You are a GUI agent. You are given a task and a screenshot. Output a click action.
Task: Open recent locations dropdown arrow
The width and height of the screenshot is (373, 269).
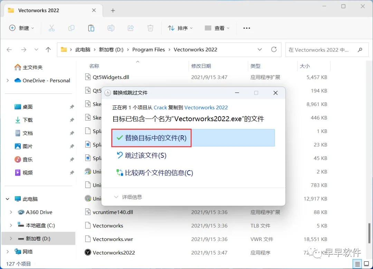tap(36, 49)
